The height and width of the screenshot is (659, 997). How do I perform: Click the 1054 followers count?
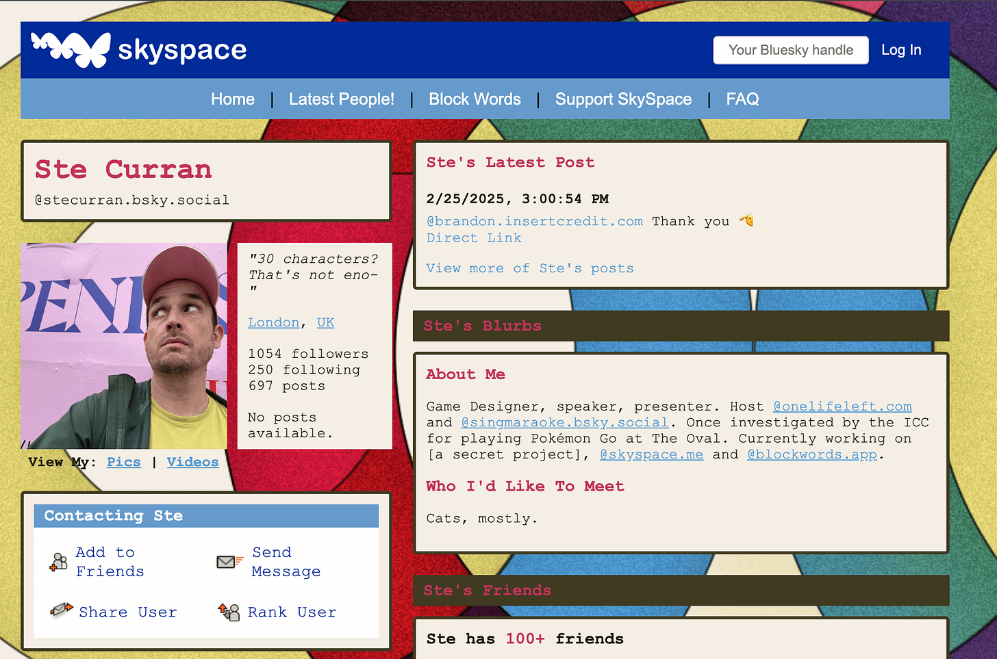pyautogui.click(x=308, y=354)
